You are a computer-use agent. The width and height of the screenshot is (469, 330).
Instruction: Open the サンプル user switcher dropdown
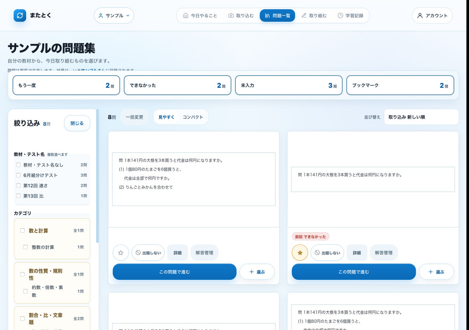(114, 15)
